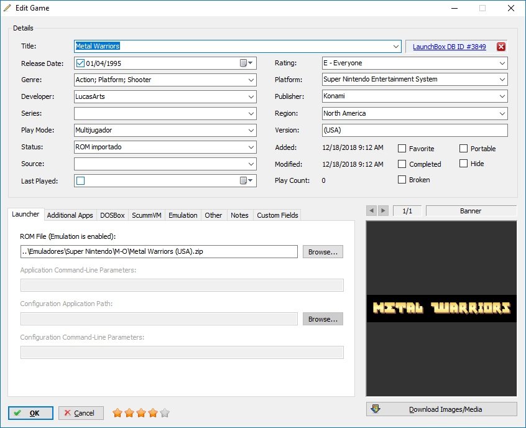The width and height of the screenshot is (526, 428).
Task: Set rating to five stars
Action: 165,413
